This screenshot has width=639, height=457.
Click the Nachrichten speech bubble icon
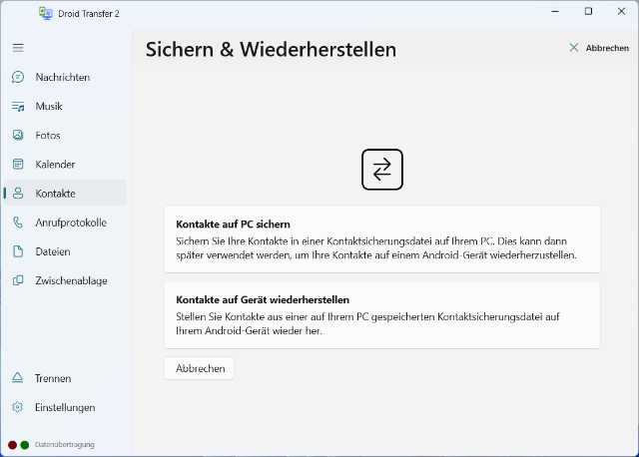[18, 77]
